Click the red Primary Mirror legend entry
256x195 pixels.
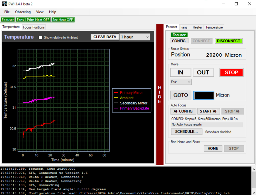(x=131, y=93)
